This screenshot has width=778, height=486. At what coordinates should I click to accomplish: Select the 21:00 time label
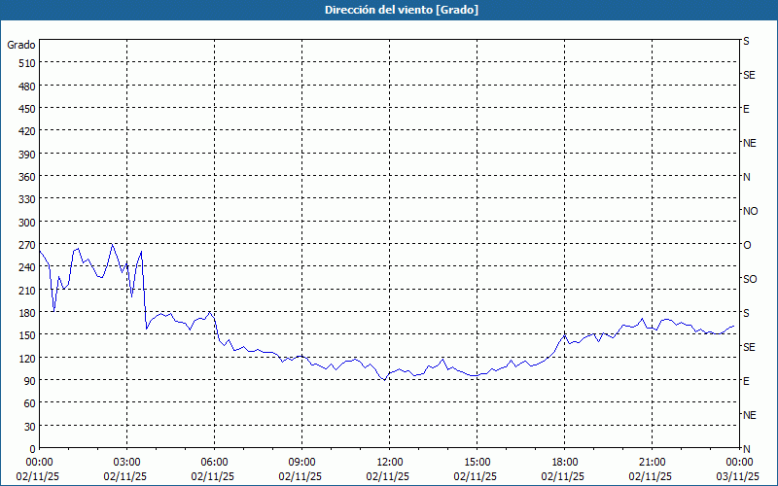point(652,462)
